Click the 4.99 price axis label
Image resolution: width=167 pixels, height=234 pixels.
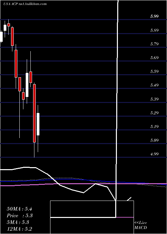click(x=154, y=154)
